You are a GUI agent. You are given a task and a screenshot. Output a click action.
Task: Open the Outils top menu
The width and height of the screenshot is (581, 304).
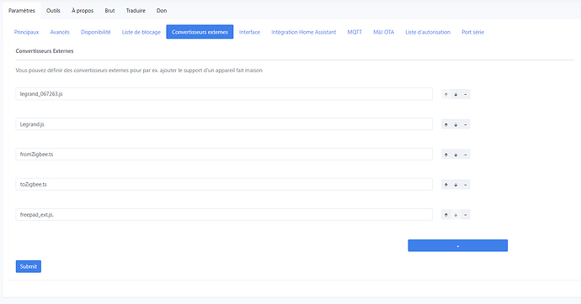click(53, 11)
